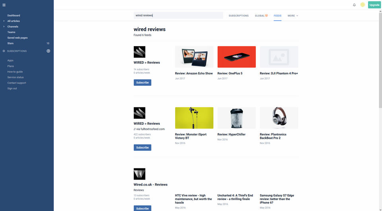Viewport: 382px width, 211px height.
Task: Expand the All articles tree item
Action: (4, 21)
